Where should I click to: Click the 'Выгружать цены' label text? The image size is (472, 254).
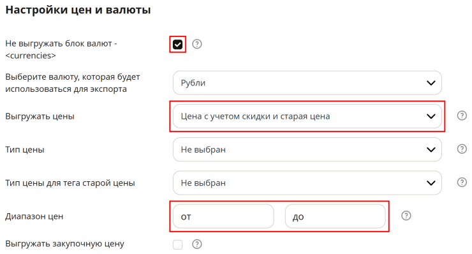[x=40, y=117]
